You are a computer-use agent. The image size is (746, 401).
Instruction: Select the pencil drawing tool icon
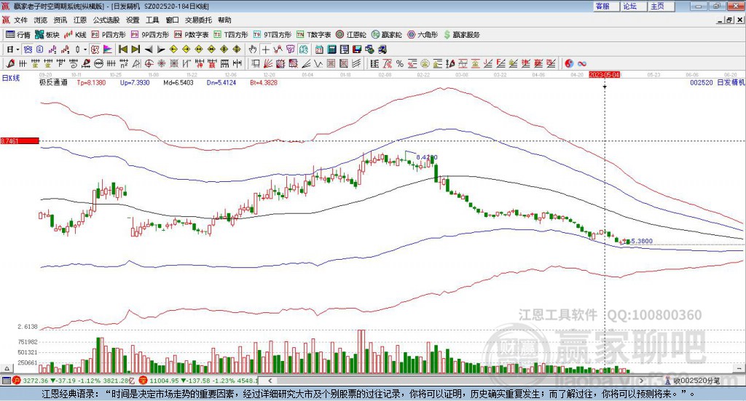[x=10, y=63]
